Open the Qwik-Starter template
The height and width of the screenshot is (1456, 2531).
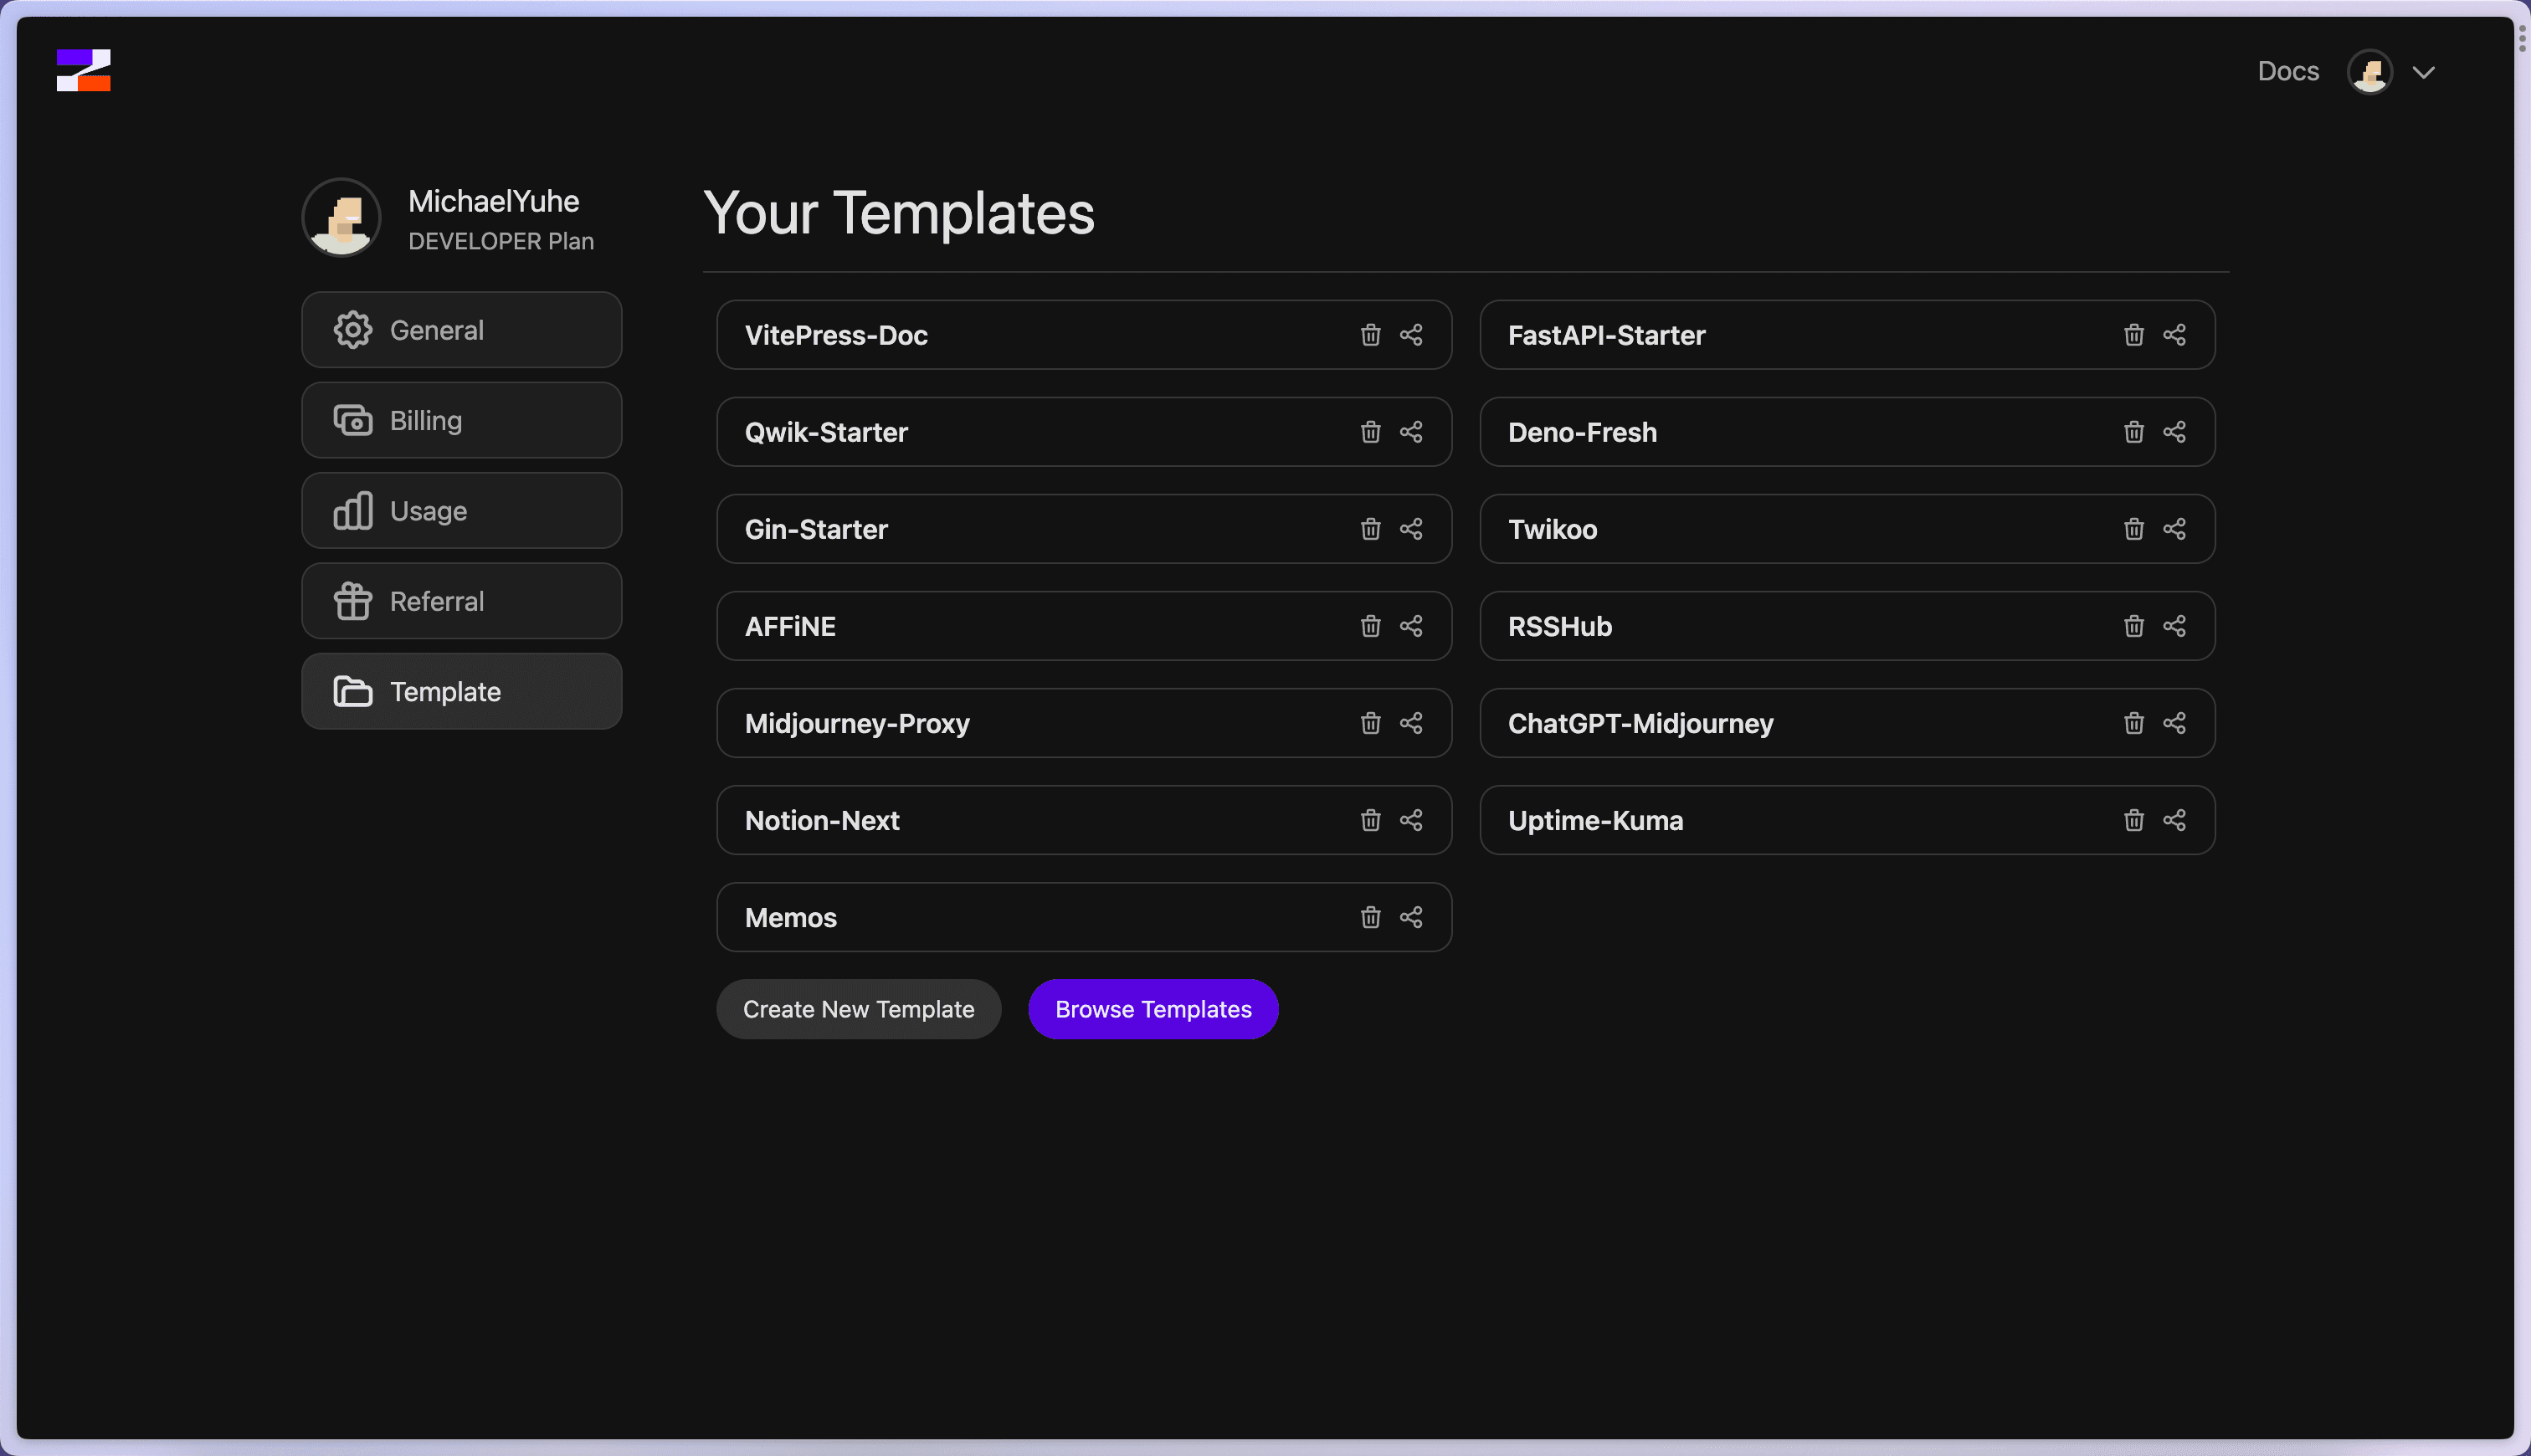1084,432
